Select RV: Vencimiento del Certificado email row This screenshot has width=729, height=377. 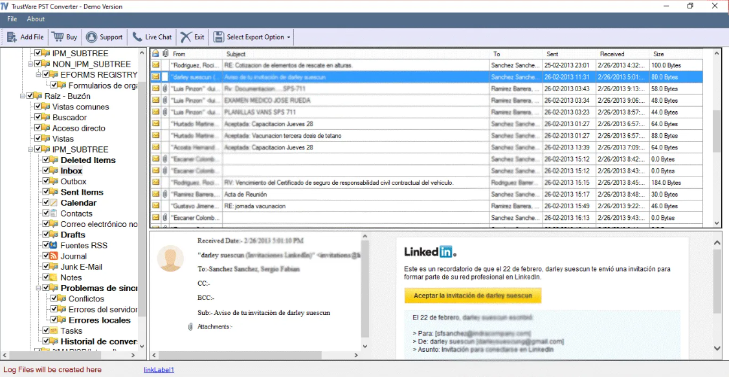point(427,182)
